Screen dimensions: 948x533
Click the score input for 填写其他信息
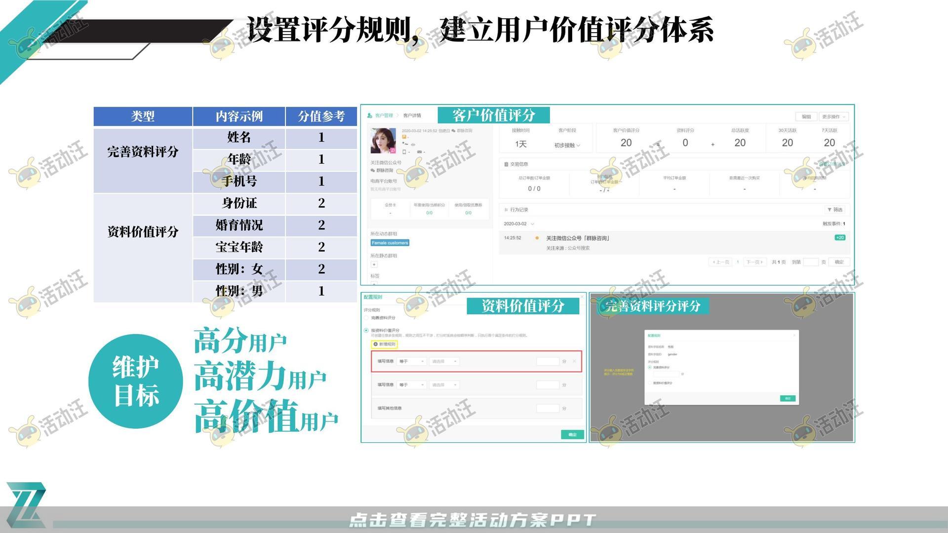tap(548, 408)
